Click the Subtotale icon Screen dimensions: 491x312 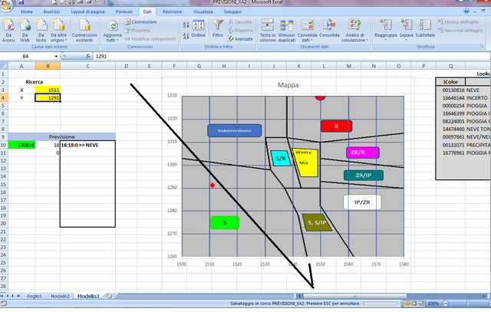(x=425, y=29)
